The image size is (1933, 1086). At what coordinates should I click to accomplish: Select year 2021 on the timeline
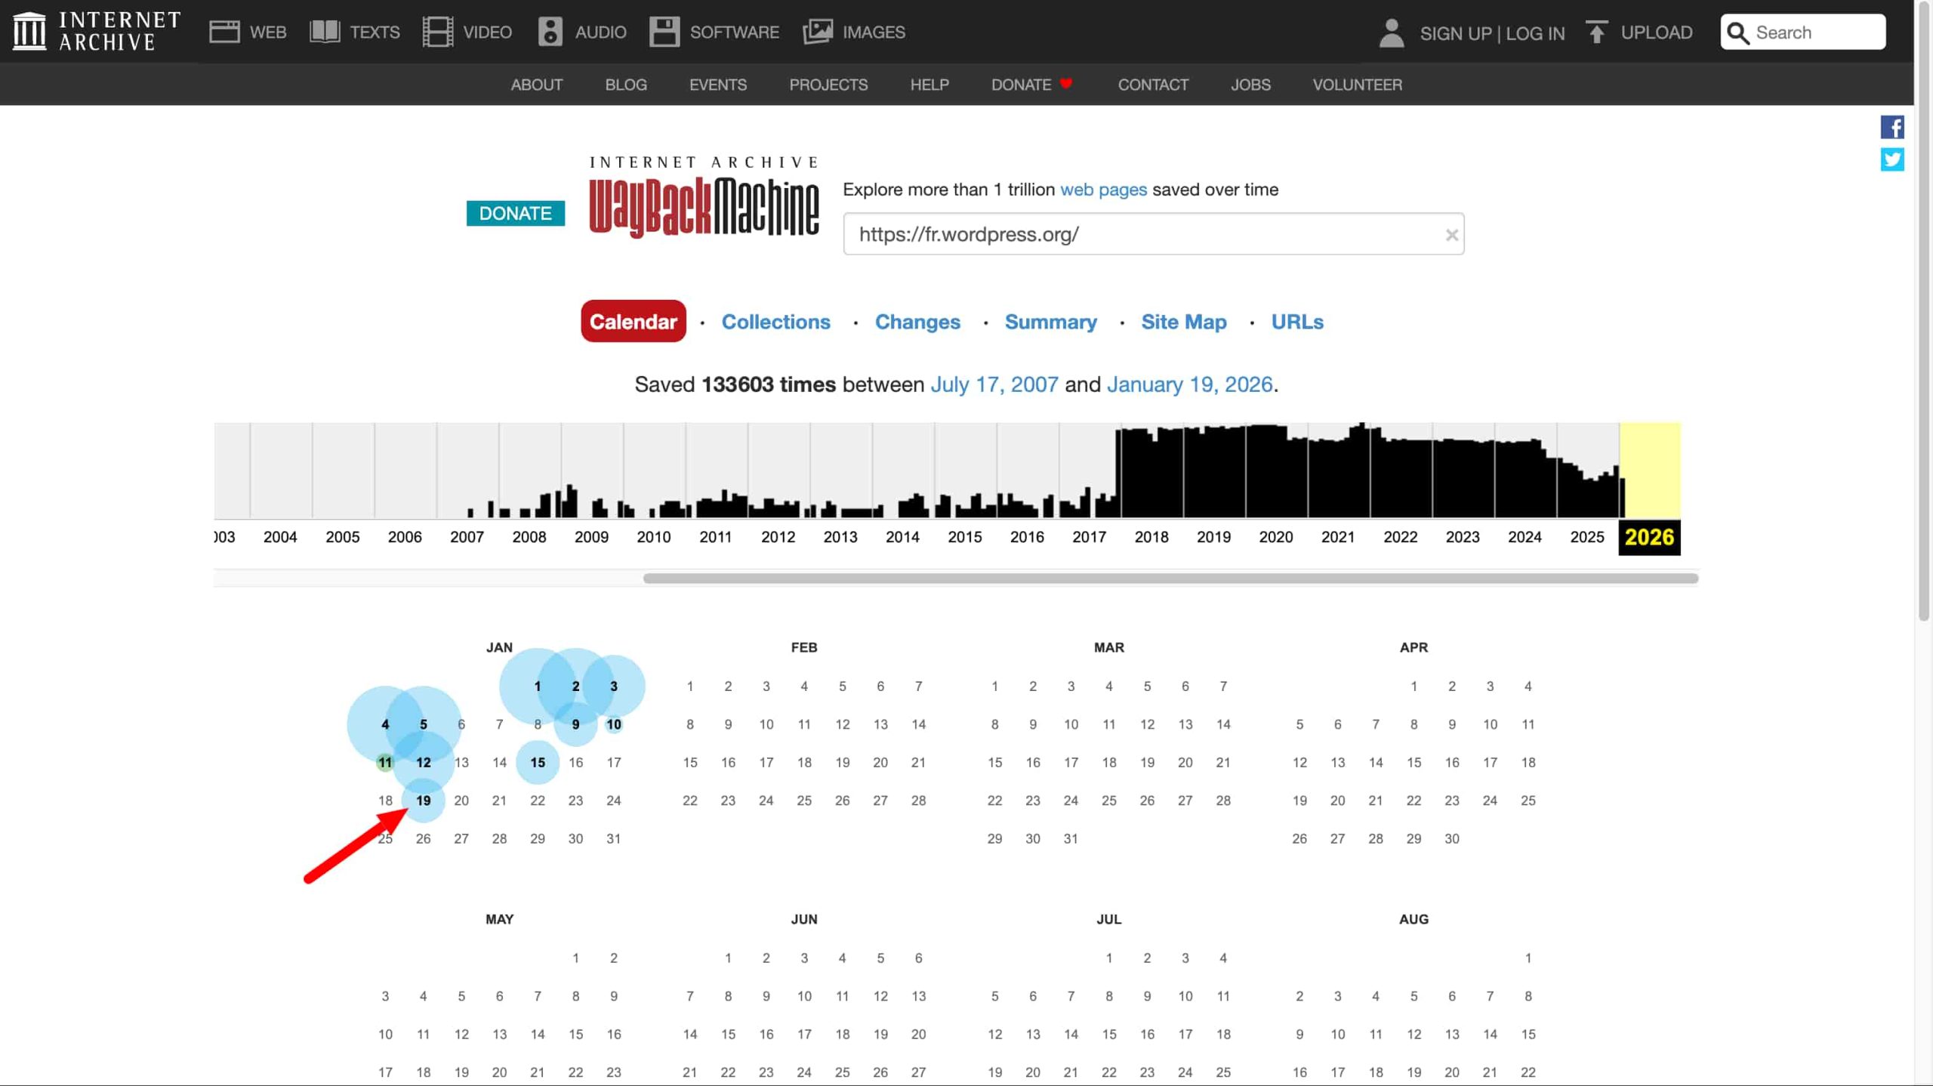point(1337,537)
